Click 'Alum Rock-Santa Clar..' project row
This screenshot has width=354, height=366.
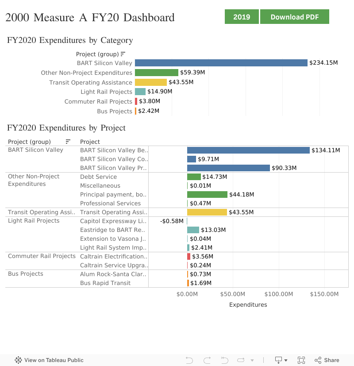pos(113,274)
